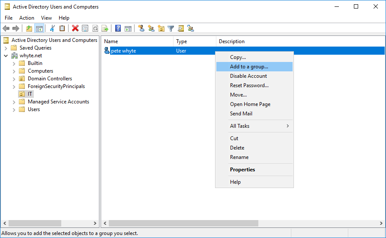Select the Active Directory Users and Computers root
The image size is (386, 238).
(54, 40)
